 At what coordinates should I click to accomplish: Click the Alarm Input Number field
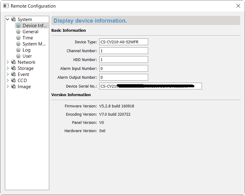123,68
